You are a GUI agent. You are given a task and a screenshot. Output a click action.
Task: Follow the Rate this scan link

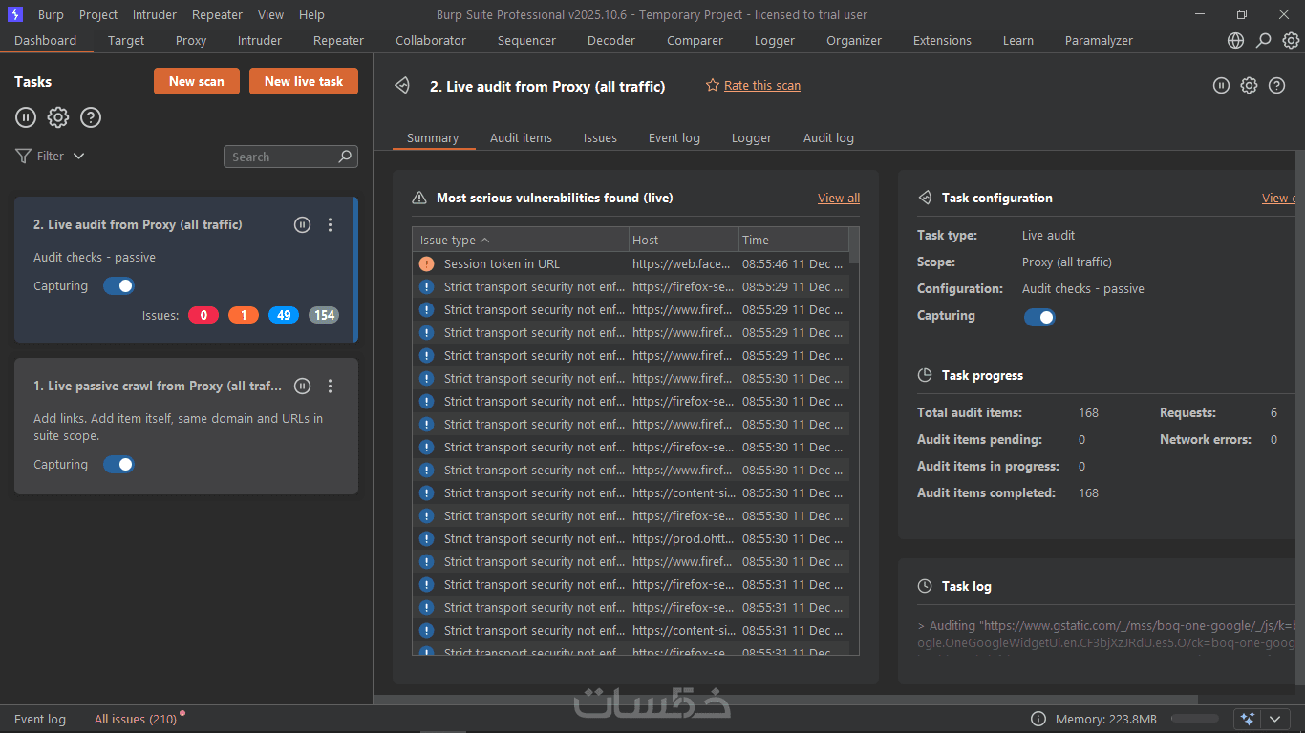click(762, 85)
